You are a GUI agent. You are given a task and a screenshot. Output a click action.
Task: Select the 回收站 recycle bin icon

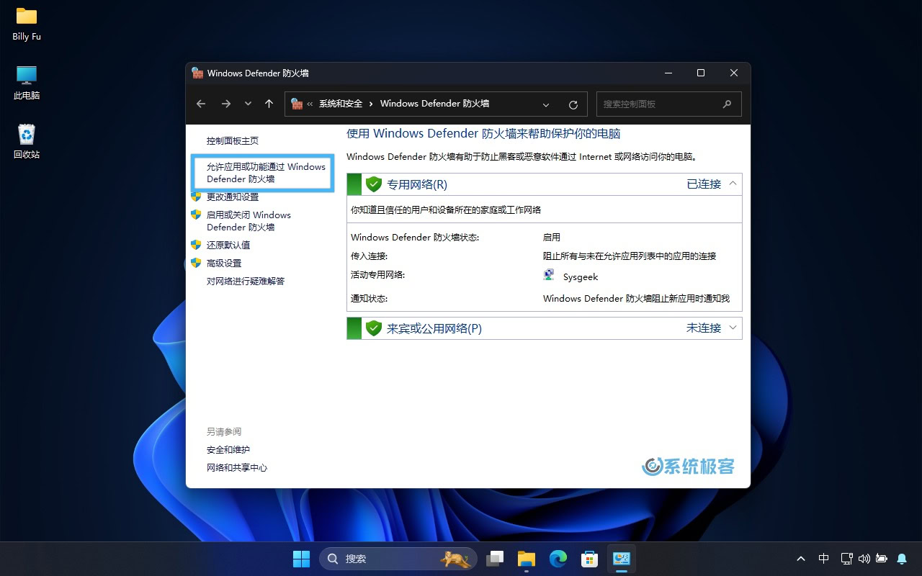(27, 141)
